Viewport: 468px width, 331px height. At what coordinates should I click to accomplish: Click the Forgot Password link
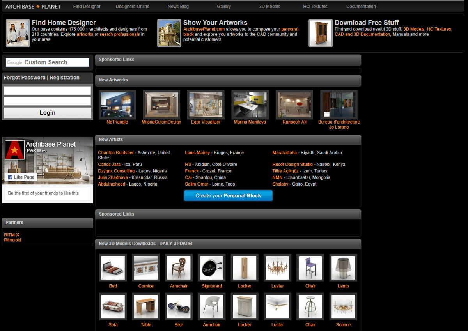click(x=25, y=78)
